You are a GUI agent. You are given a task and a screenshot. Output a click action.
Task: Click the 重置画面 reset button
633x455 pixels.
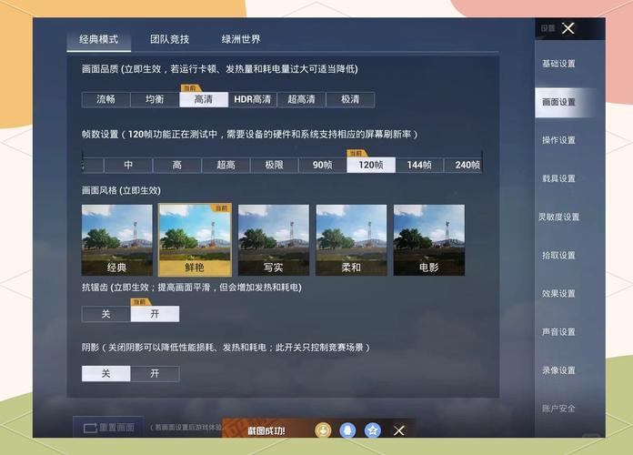tap(108, 427)
